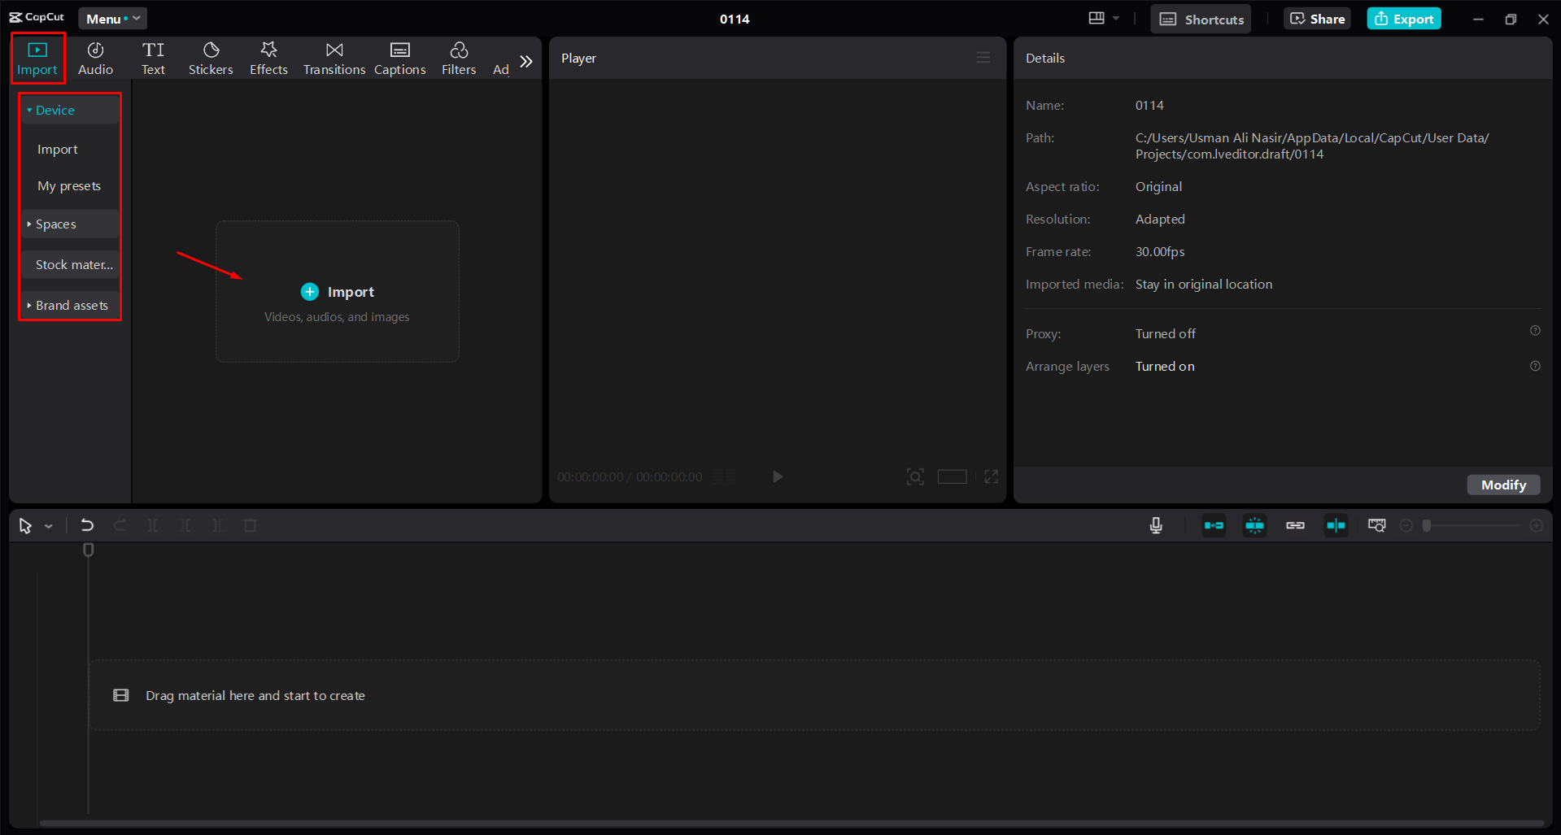Click the Share button
This screenshot has width=1561, height=835.
click(x=1317, y=19)
